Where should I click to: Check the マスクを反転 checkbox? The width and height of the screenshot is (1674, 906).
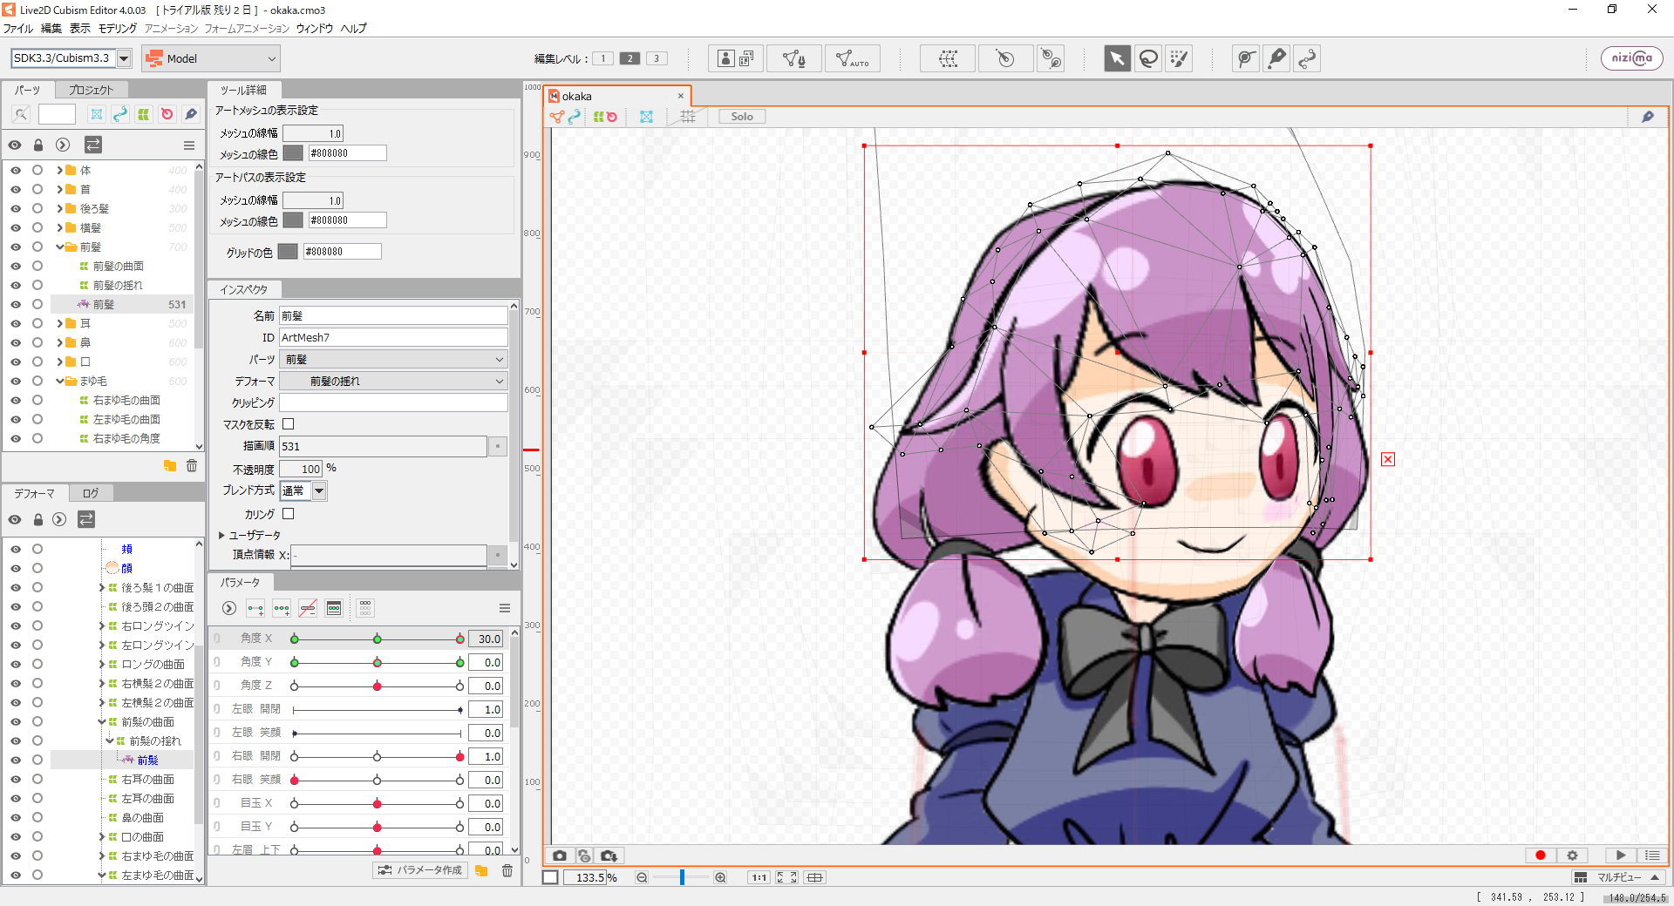click(x=289, y=424)
